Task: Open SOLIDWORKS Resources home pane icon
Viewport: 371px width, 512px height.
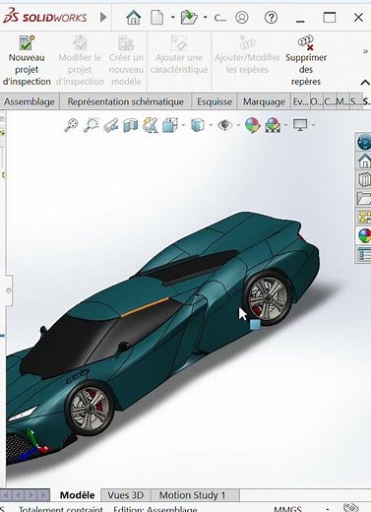Action: 364,161
